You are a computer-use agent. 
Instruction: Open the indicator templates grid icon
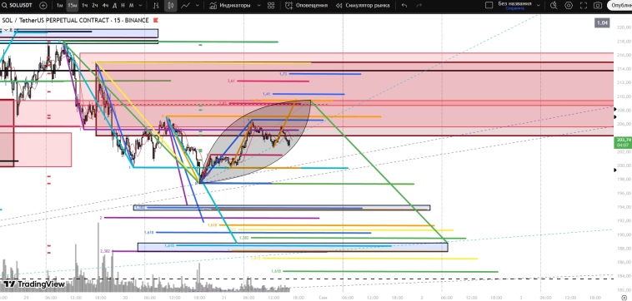point(271,5)
